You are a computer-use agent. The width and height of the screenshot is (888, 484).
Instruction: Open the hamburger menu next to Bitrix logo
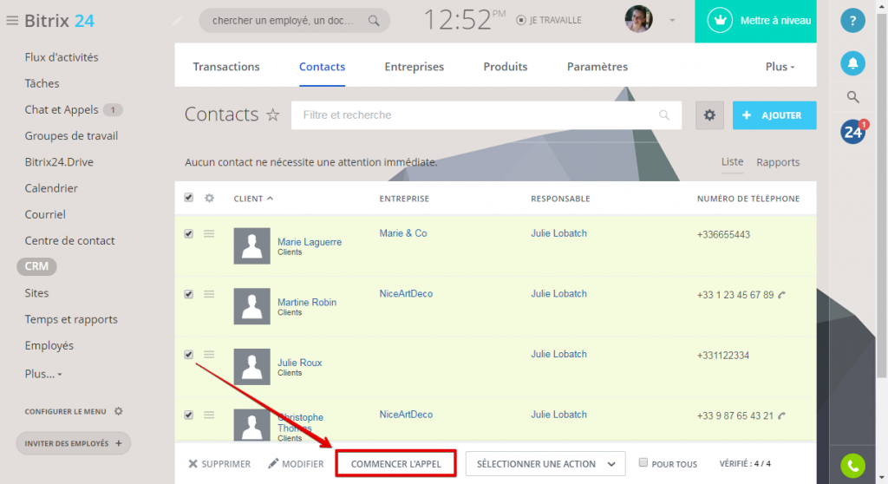(x=12, y=21)
